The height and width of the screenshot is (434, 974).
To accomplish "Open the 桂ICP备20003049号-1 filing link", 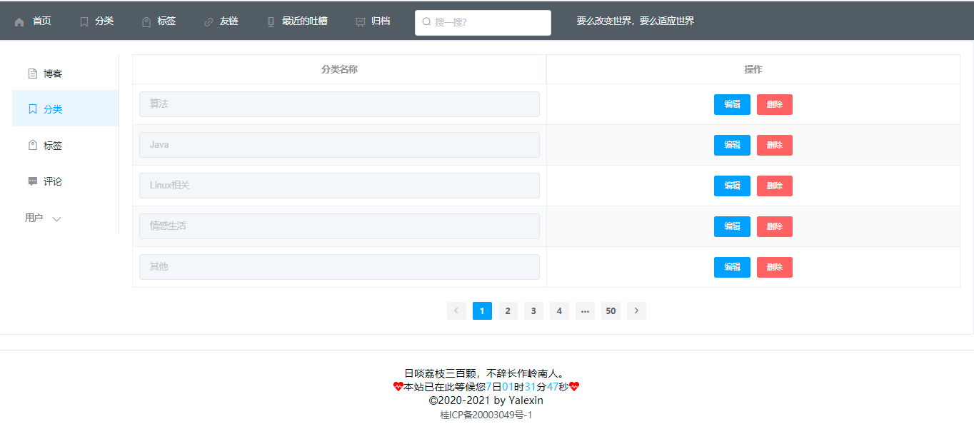I will (x=487, y=414).
